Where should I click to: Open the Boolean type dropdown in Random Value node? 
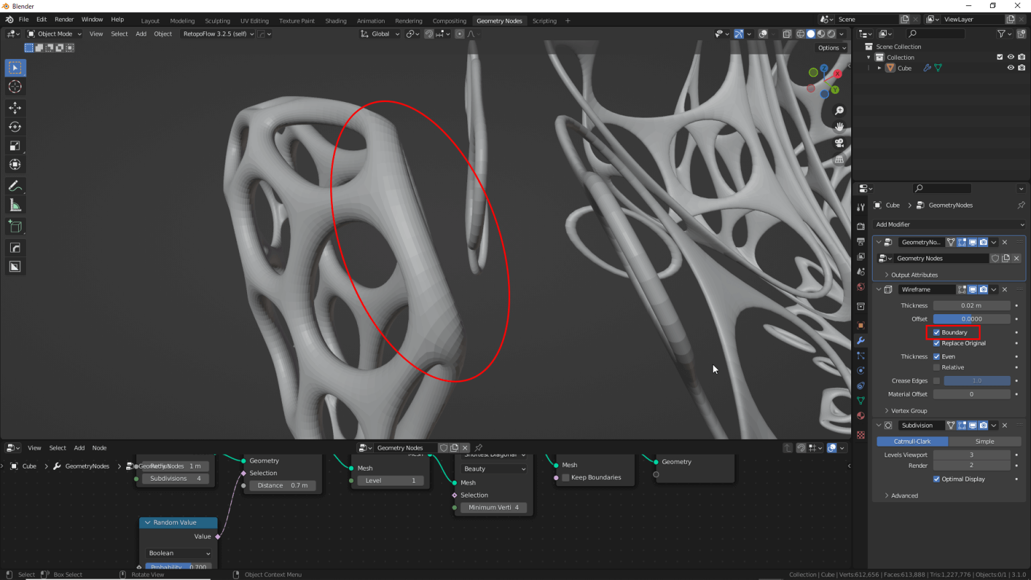pyautogui.click(x=178, y=552)
